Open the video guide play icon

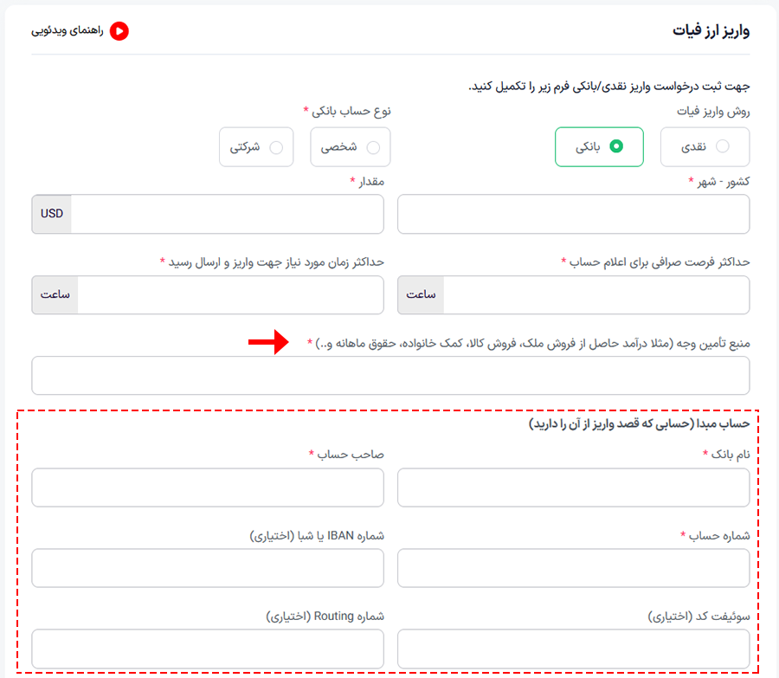119,31
